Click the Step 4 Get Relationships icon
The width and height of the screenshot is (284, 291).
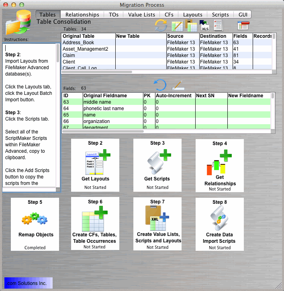[220, 162]
